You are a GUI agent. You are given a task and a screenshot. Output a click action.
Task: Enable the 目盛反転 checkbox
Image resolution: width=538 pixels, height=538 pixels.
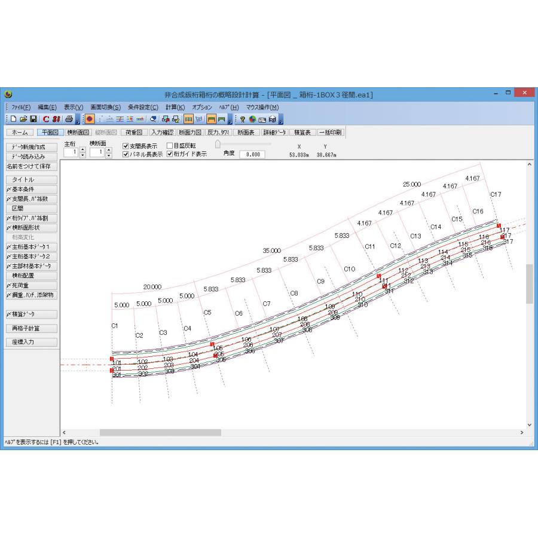point(170,146)
